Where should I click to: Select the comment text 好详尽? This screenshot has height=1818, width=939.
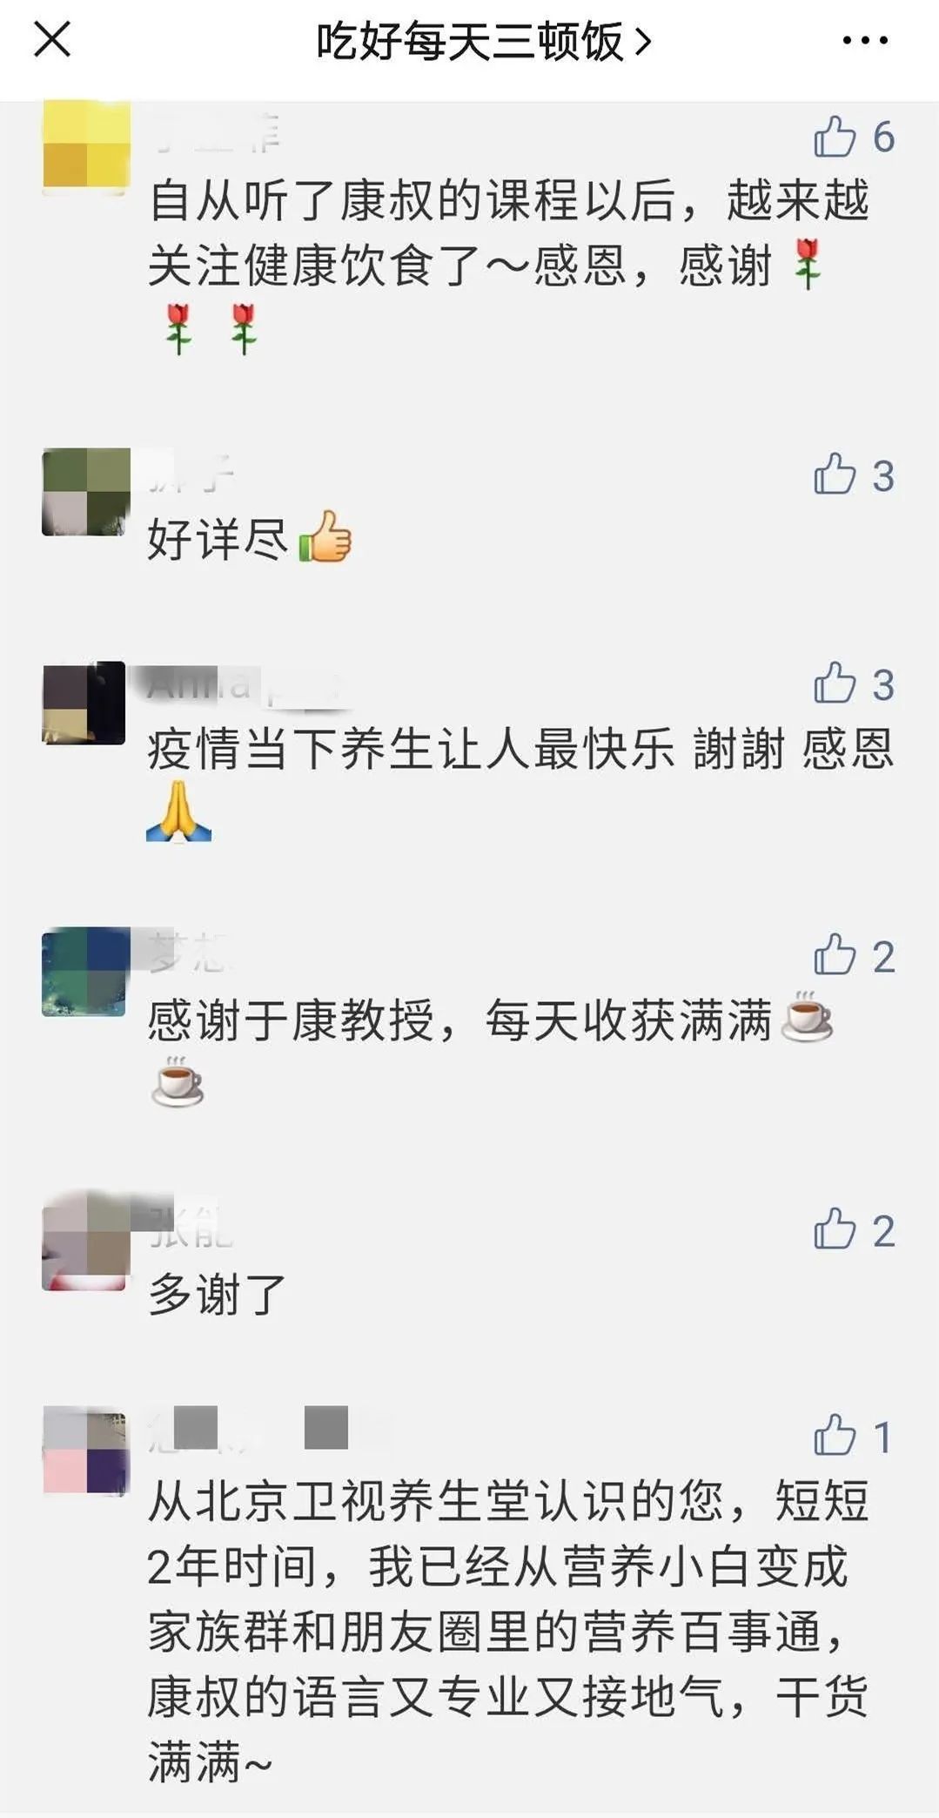[x=218, y=538]
